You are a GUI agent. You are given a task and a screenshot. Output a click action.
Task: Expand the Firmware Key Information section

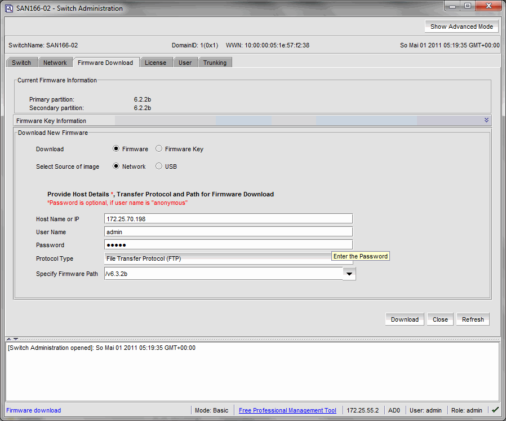tap(486, 120)
